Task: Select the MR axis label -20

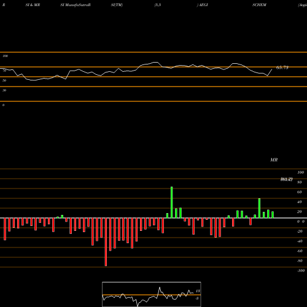Action: click(x=300, y=231)
